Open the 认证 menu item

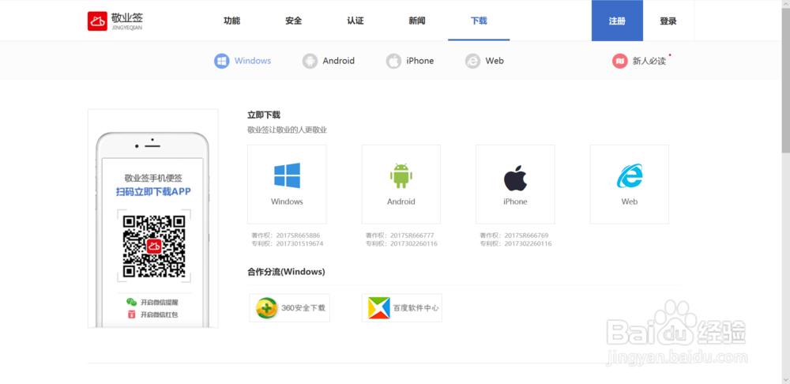point(355,21)
